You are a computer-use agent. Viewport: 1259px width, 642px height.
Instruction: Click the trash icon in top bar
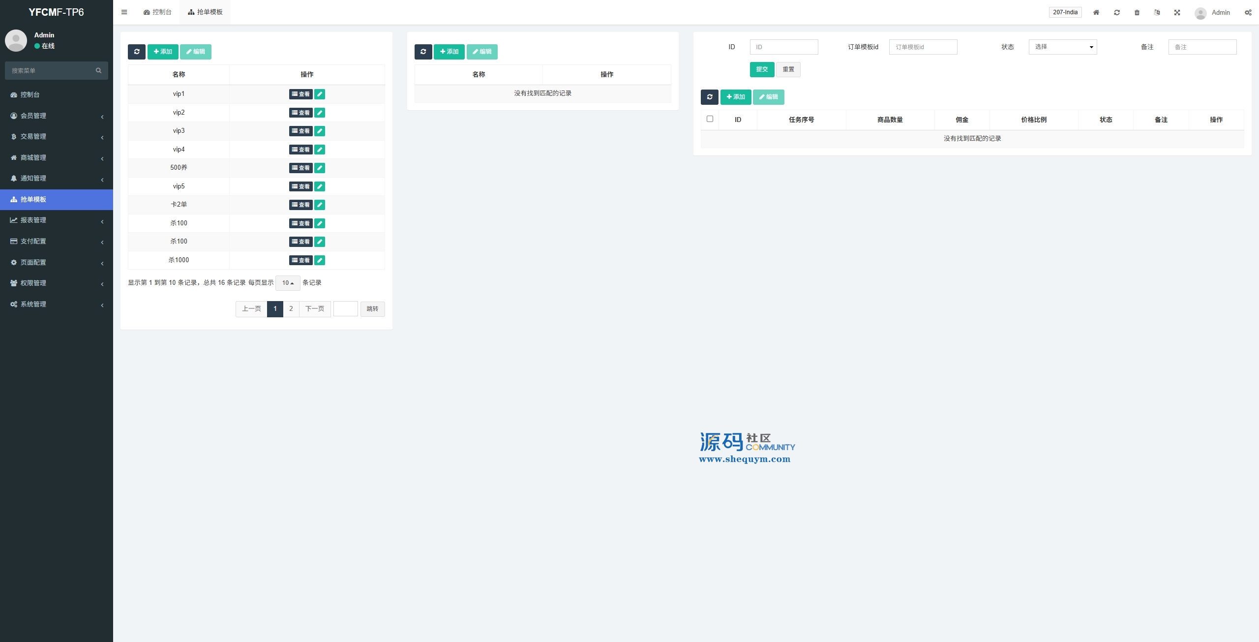(1137, 13)
